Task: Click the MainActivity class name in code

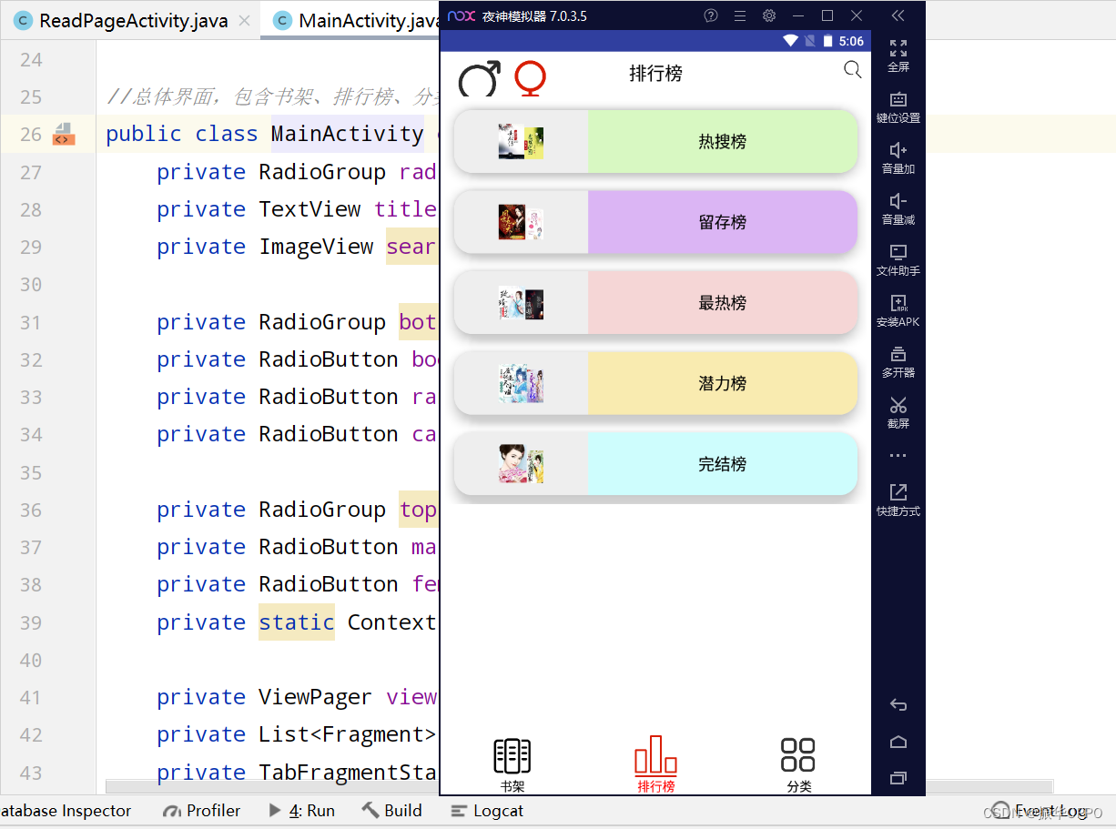Action: pyautogui.click(x=348, y=134)
